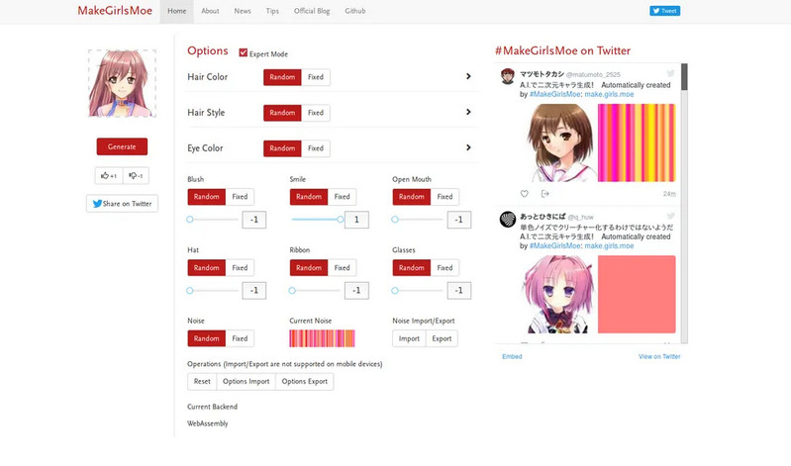Click Share on Twitter button
Screen dimensions: 791x466
pyautogui.click(x=122, y=204)
